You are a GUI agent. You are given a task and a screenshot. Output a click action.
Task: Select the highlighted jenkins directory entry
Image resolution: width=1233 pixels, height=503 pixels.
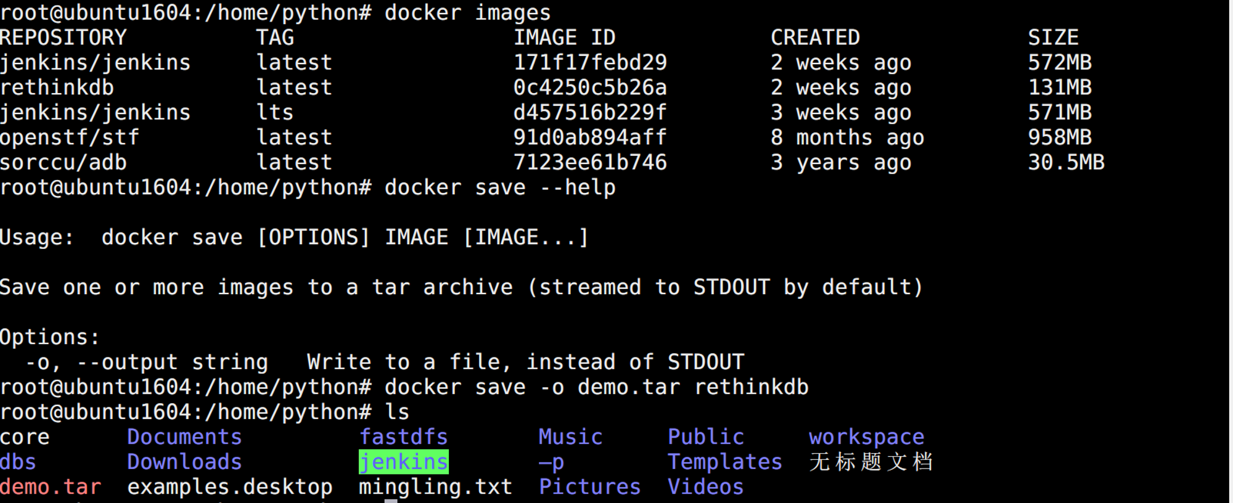point(404,462)
